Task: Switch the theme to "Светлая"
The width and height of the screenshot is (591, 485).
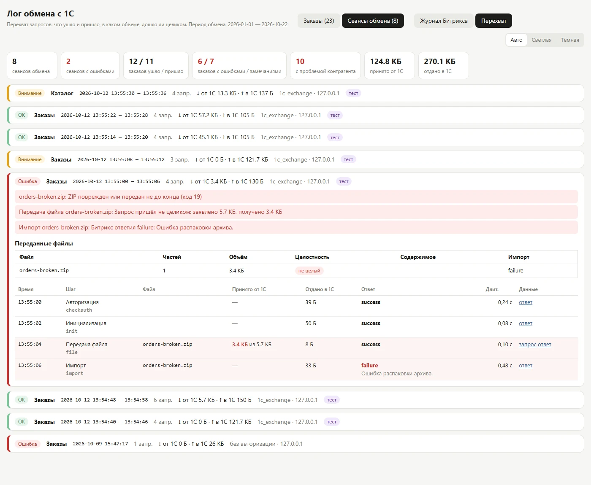Action: 542,40
